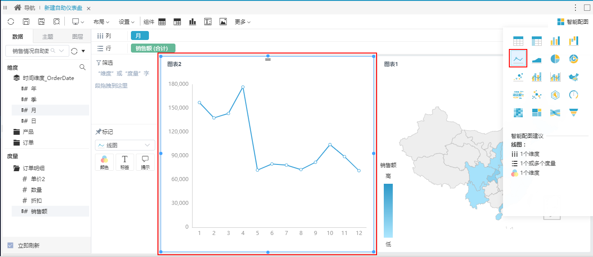Click the preview icon in toolbar
The height and width of the screenshot is (257, 593).
pos(57,22)
